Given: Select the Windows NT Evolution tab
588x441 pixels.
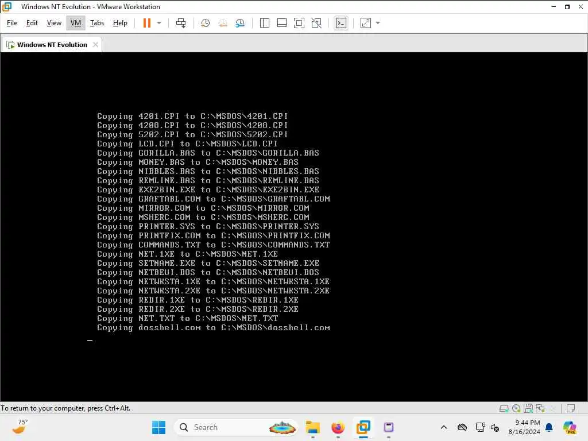Looking at the screenshot, I should [52, 45].
